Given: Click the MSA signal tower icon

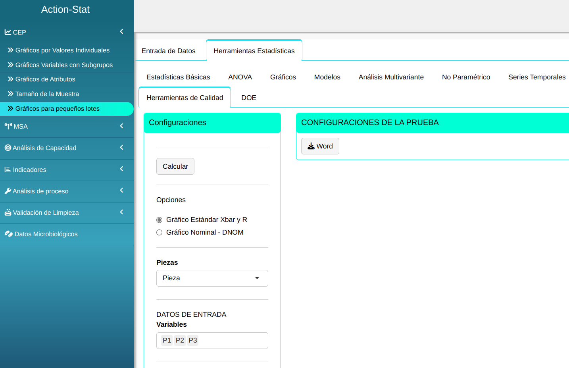Looking at the screenshot, I should click(8, 126).
